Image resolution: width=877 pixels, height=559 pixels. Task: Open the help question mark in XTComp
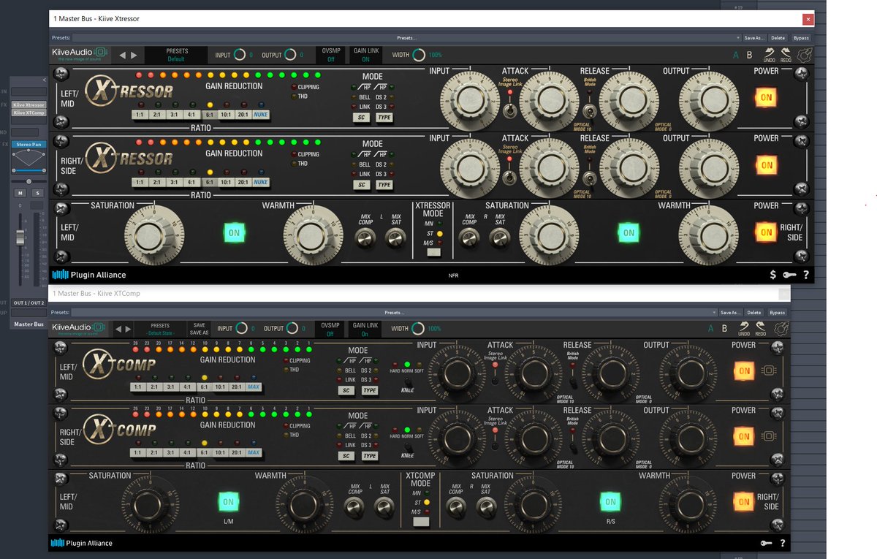point(783,544)
